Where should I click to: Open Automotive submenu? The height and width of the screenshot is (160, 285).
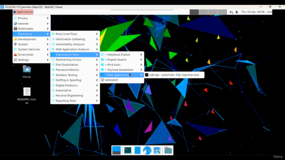[75, 91]
